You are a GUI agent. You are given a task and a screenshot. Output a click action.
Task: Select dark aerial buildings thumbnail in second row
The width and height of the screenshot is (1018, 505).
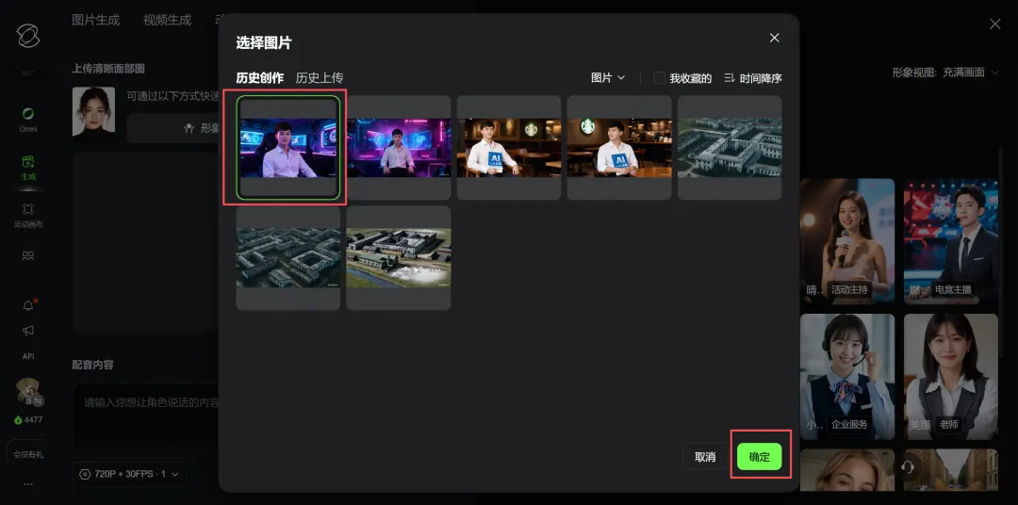[288, 258]
